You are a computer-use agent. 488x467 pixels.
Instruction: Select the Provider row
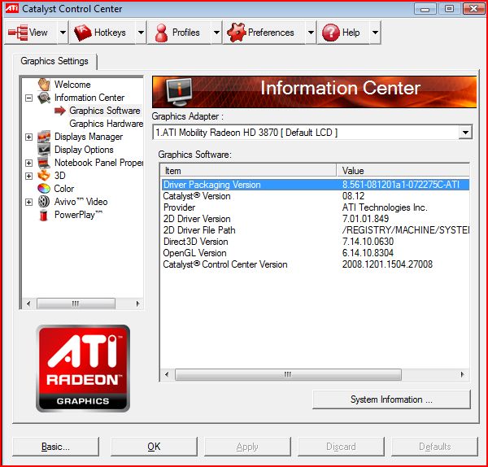pos(316,207)
